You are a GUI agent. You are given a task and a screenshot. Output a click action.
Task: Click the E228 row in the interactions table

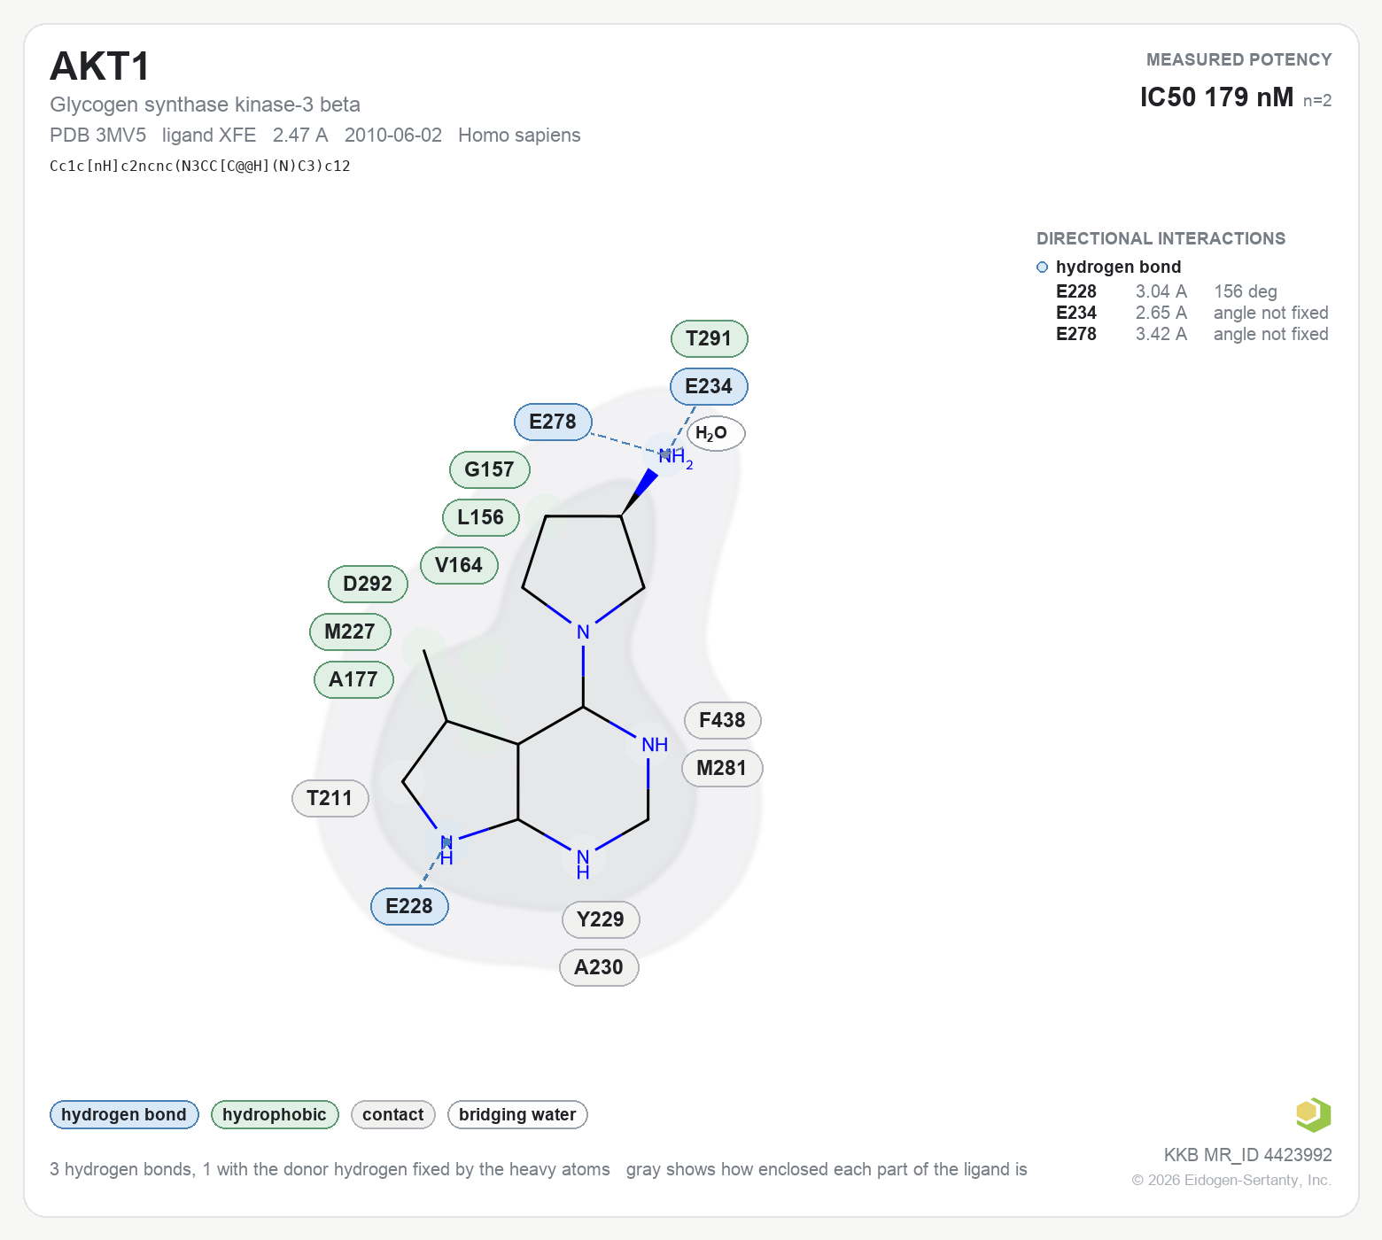pyautogui.click(x=1192, y=291)
